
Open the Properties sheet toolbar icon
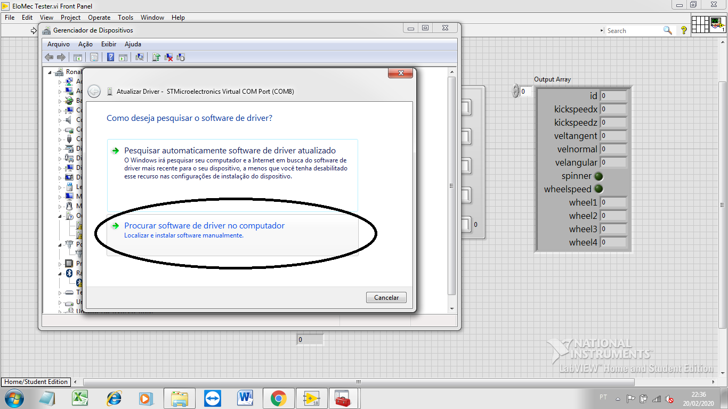coord(94,57)
